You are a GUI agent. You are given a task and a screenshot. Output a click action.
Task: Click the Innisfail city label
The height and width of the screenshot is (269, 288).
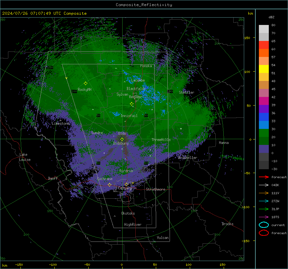coord(129,116)
